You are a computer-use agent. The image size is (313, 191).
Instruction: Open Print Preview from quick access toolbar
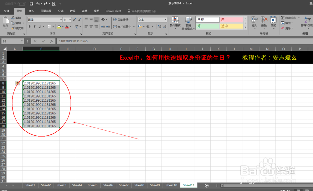click(x=54, y=3)
